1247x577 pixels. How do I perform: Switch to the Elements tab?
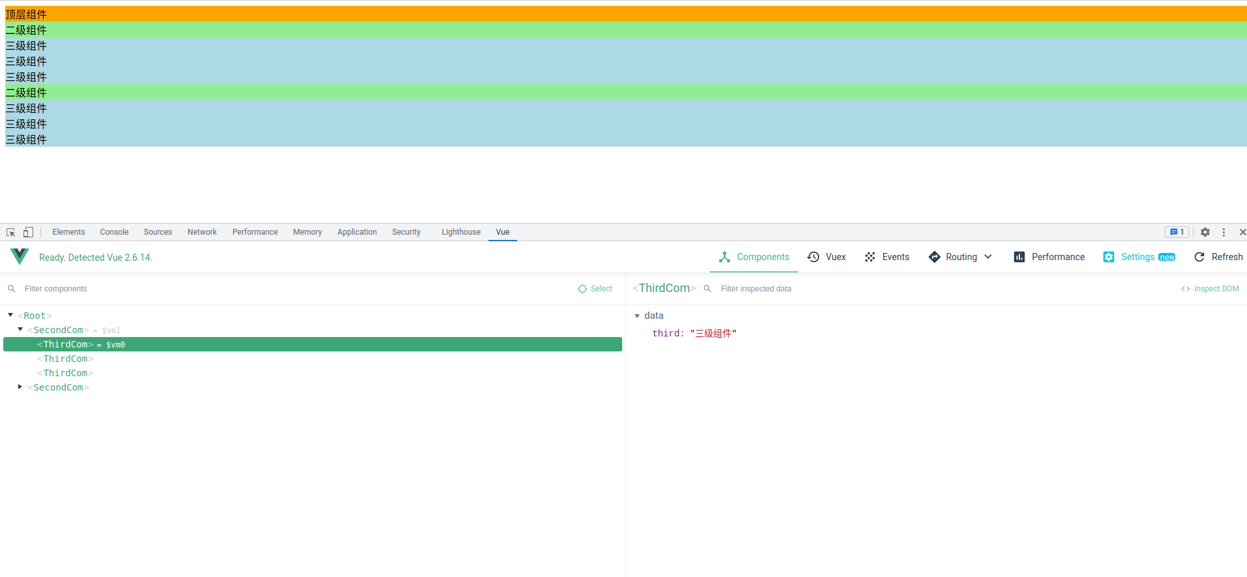[68, 232]
